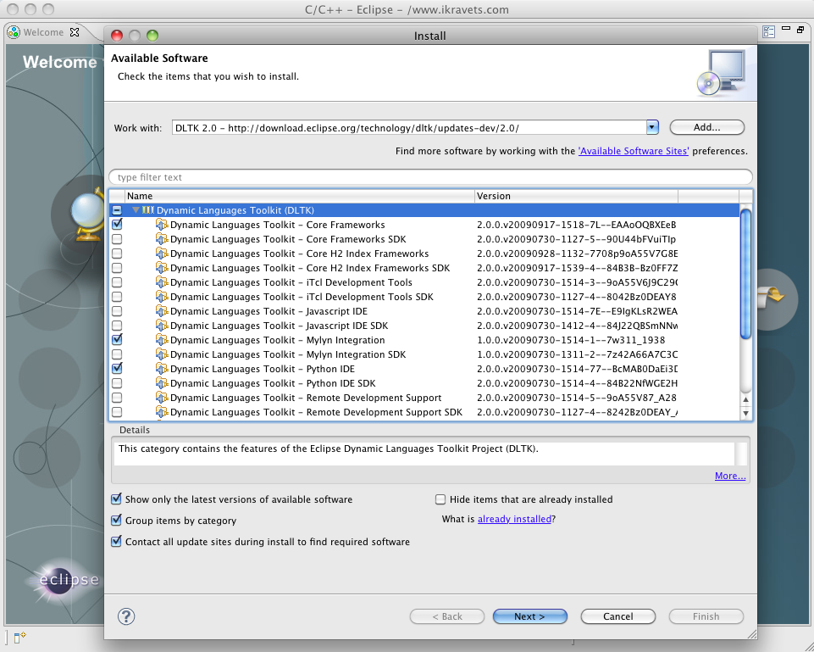Screen dimensions: 814x652
Task: Click the software list scroll down arrow
Action: [x=745, y=414]
